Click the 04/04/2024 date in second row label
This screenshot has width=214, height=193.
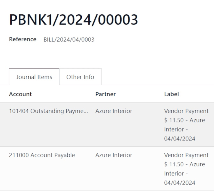179,183
